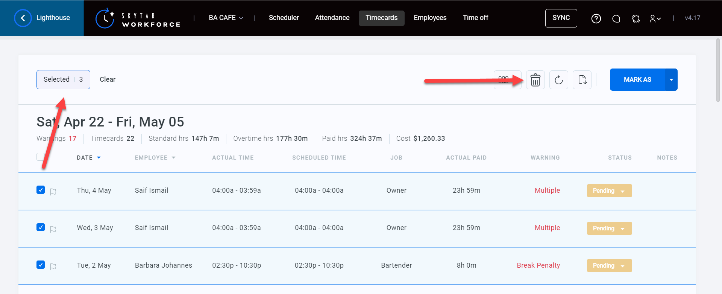
Task: Switch to the Employees tab
Action: (x=430, y=18)
